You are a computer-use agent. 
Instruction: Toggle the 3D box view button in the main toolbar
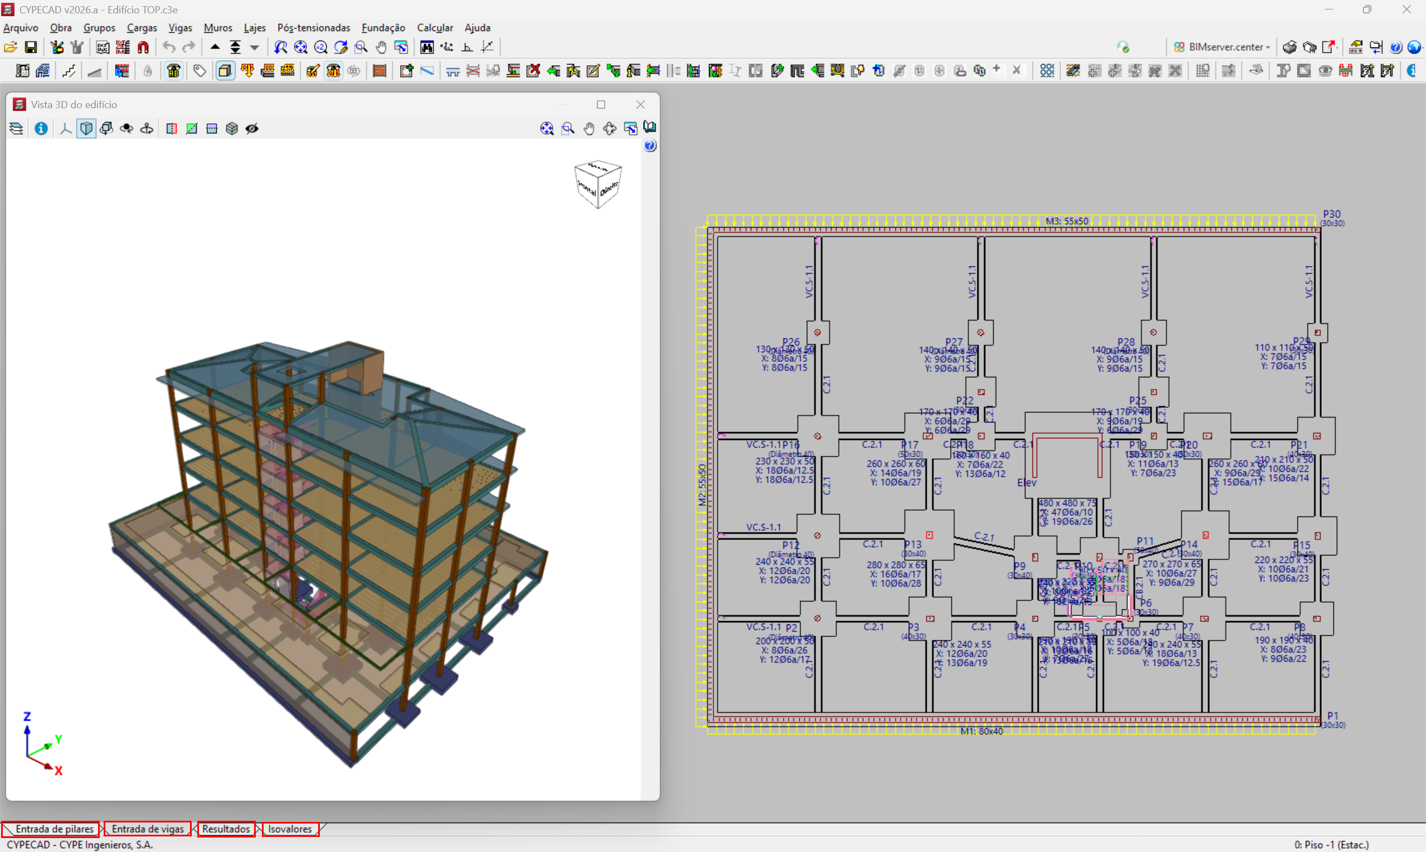pyautogui.click(x=225, y=71)
